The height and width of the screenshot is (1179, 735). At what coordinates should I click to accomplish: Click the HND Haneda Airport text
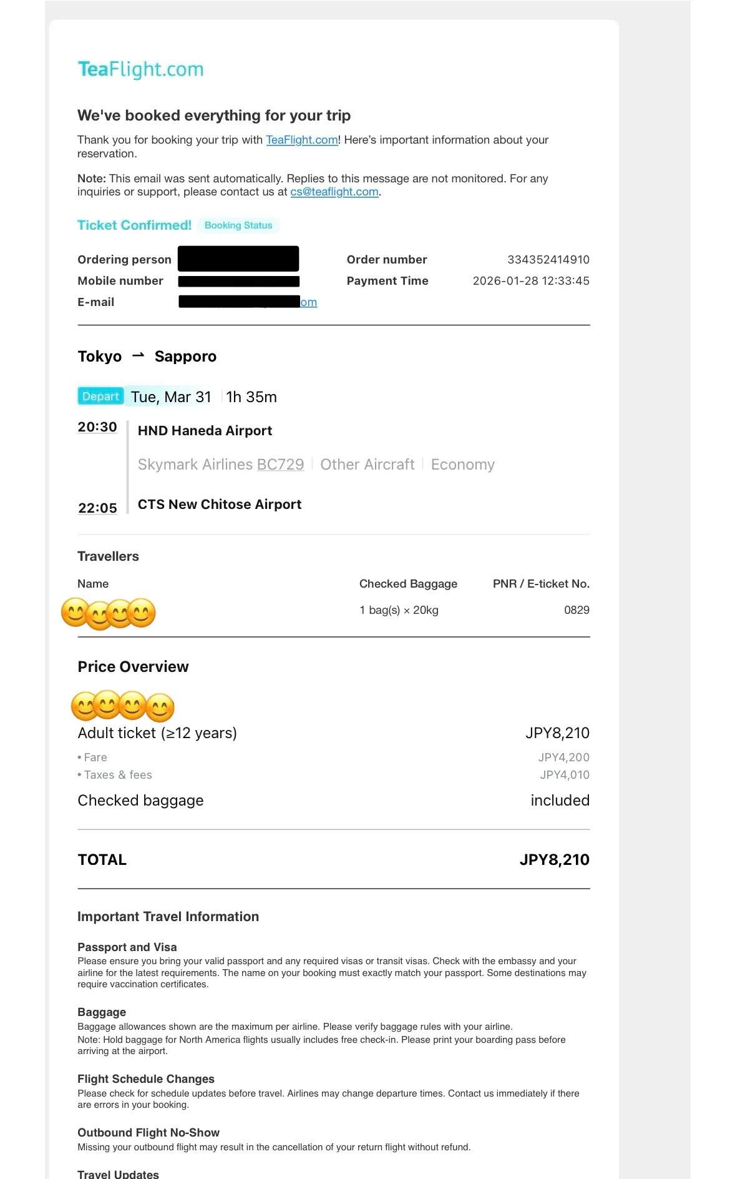tap(205, 431)
